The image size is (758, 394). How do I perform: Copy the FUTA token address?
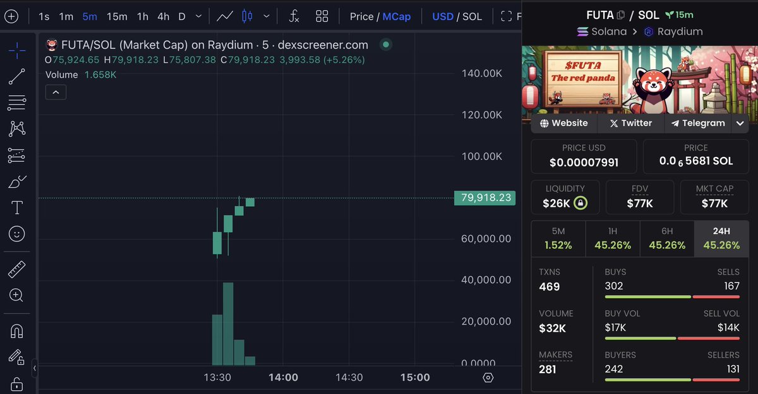coord(621,14)
